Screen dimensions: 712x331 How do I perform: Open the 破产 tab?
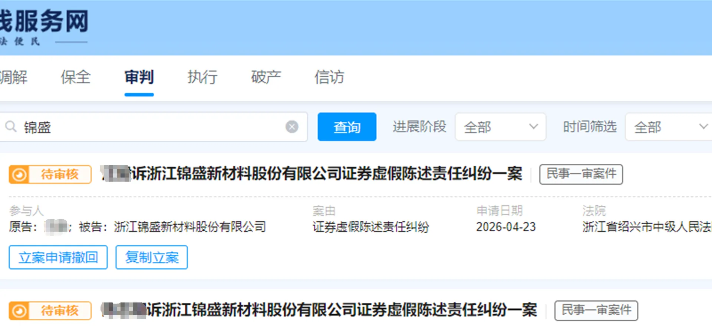point(266,77)
